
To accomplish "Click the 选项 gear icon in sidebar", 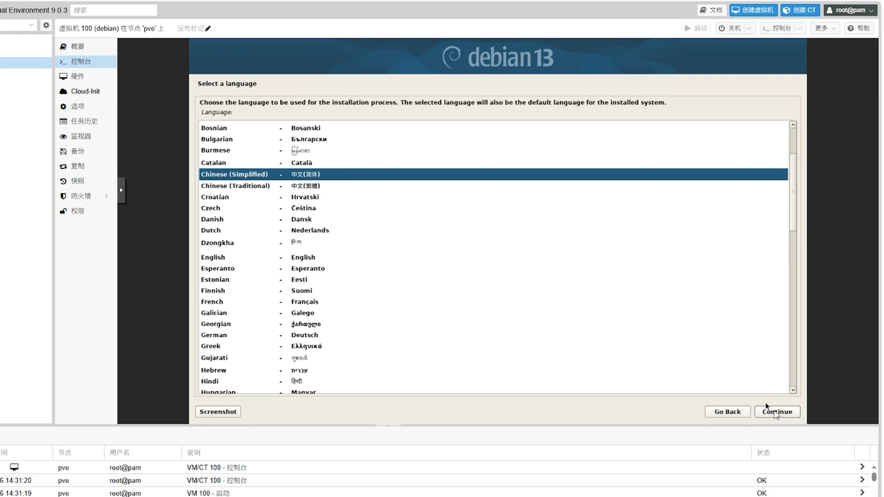I will point(63,107).
